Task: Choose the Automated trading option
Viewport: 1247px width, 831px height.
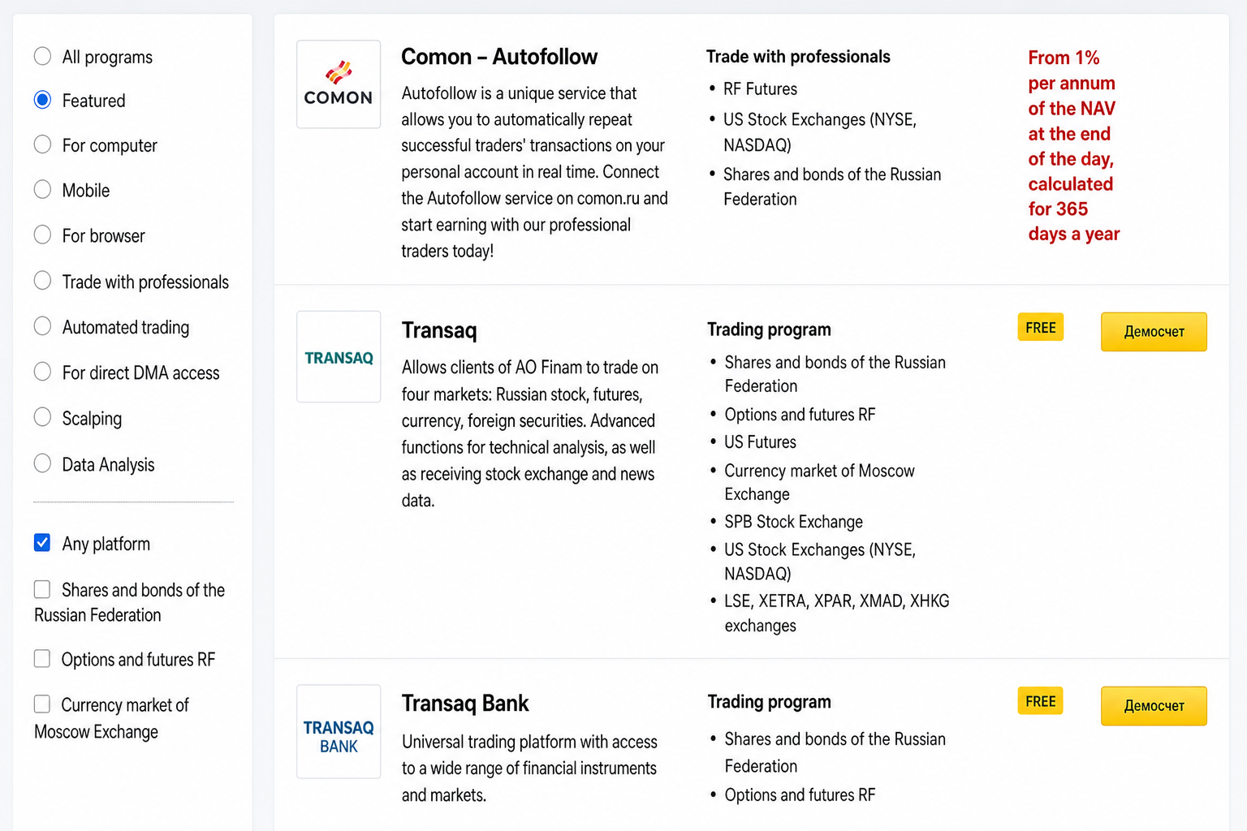Action: pyautogui.click(x=42, y=326)
